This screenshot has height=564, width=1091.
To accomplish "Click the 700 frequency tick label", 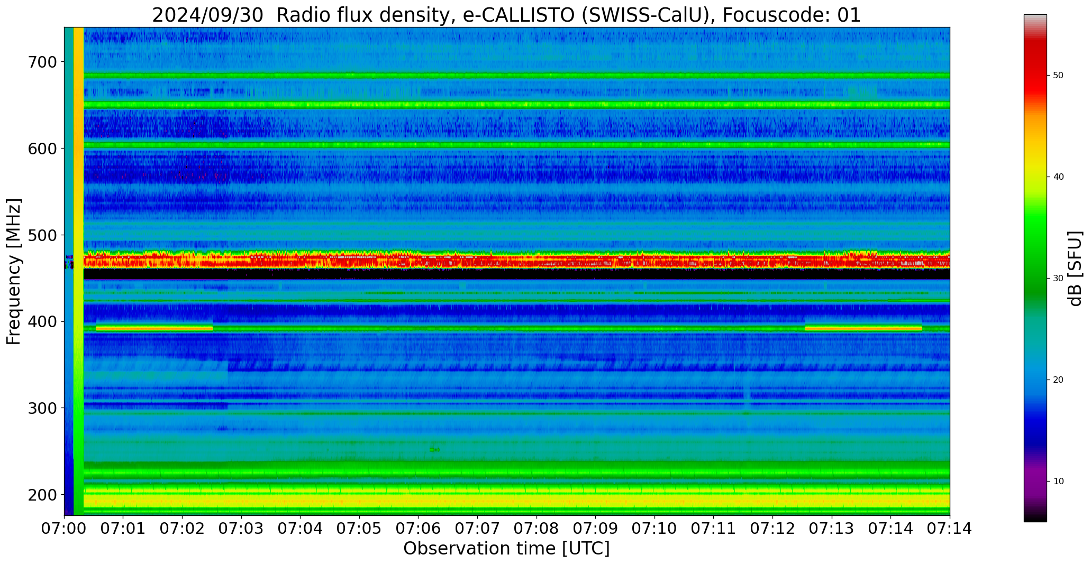I will [42, 62].
